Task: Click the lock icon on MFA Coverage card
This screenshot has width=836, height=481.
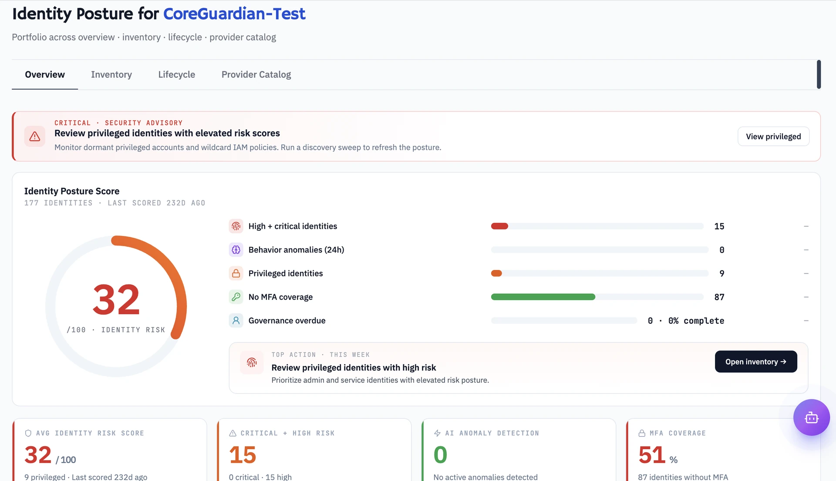Action: tap(642, 433)
